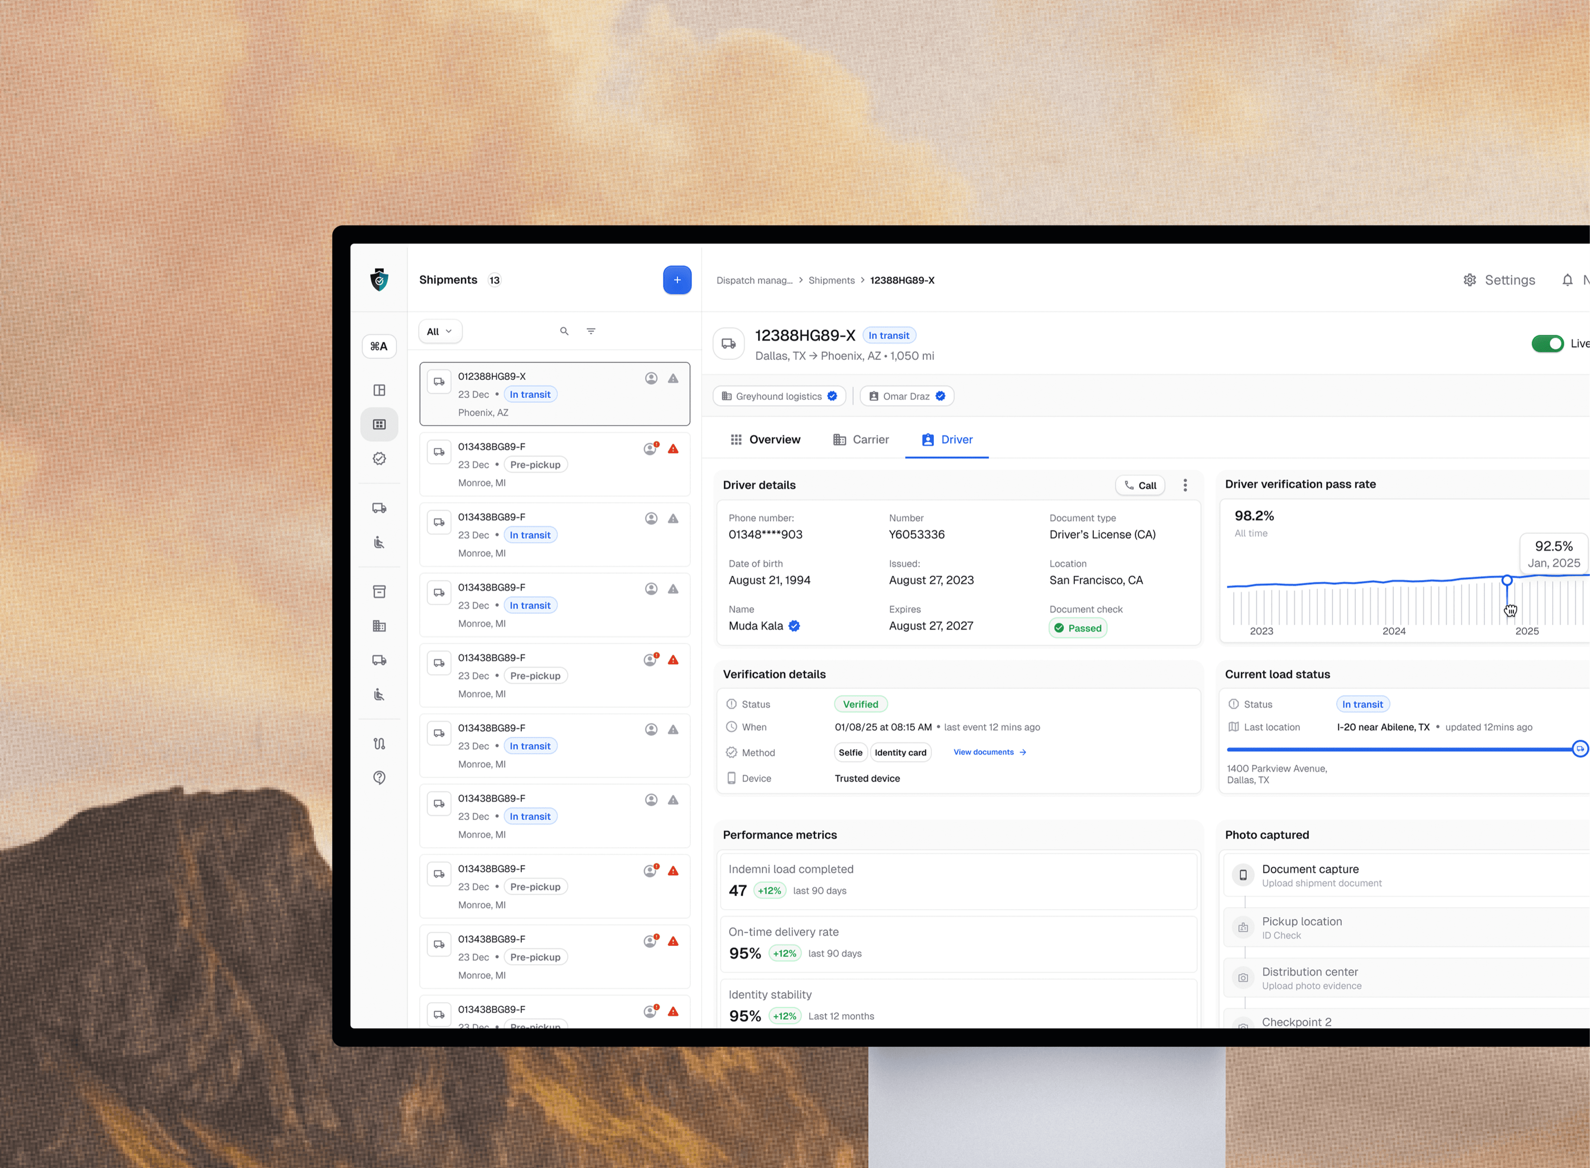Click the phone number 01348****903
The height and width of the screenshot is (1168, 1590).
(765, 534)
